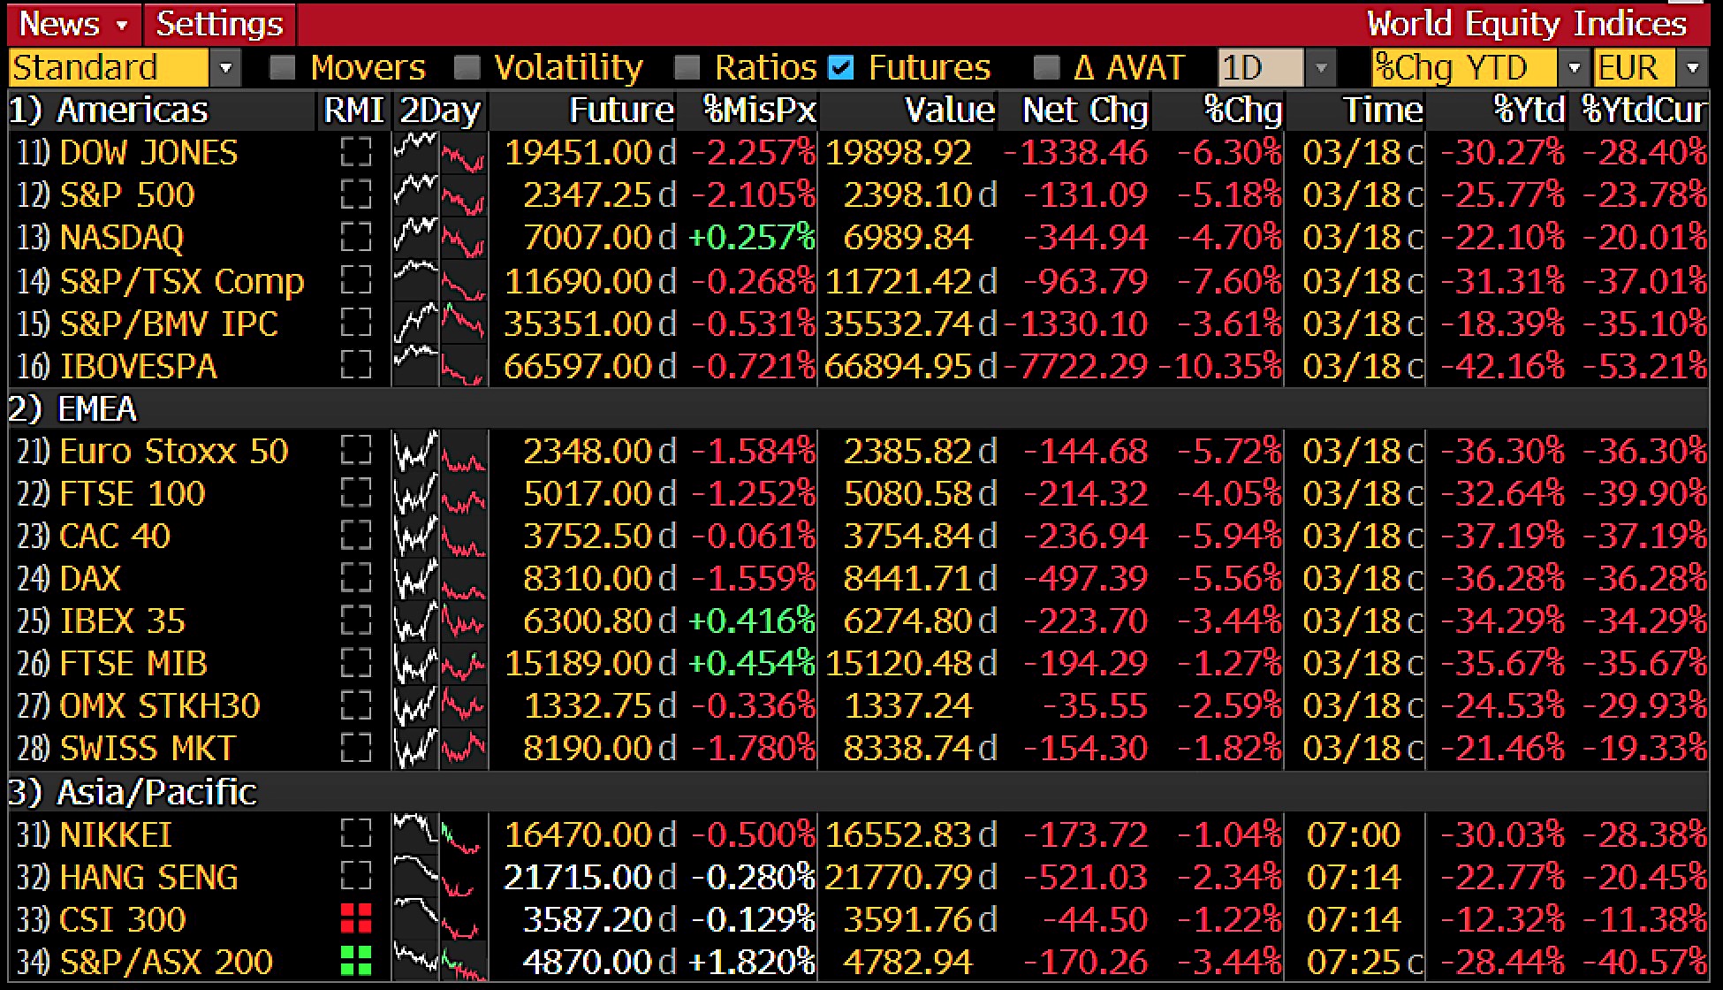Click DAX value 8441.71
The width and height of the screenshot is (1723, 990).
907,579
